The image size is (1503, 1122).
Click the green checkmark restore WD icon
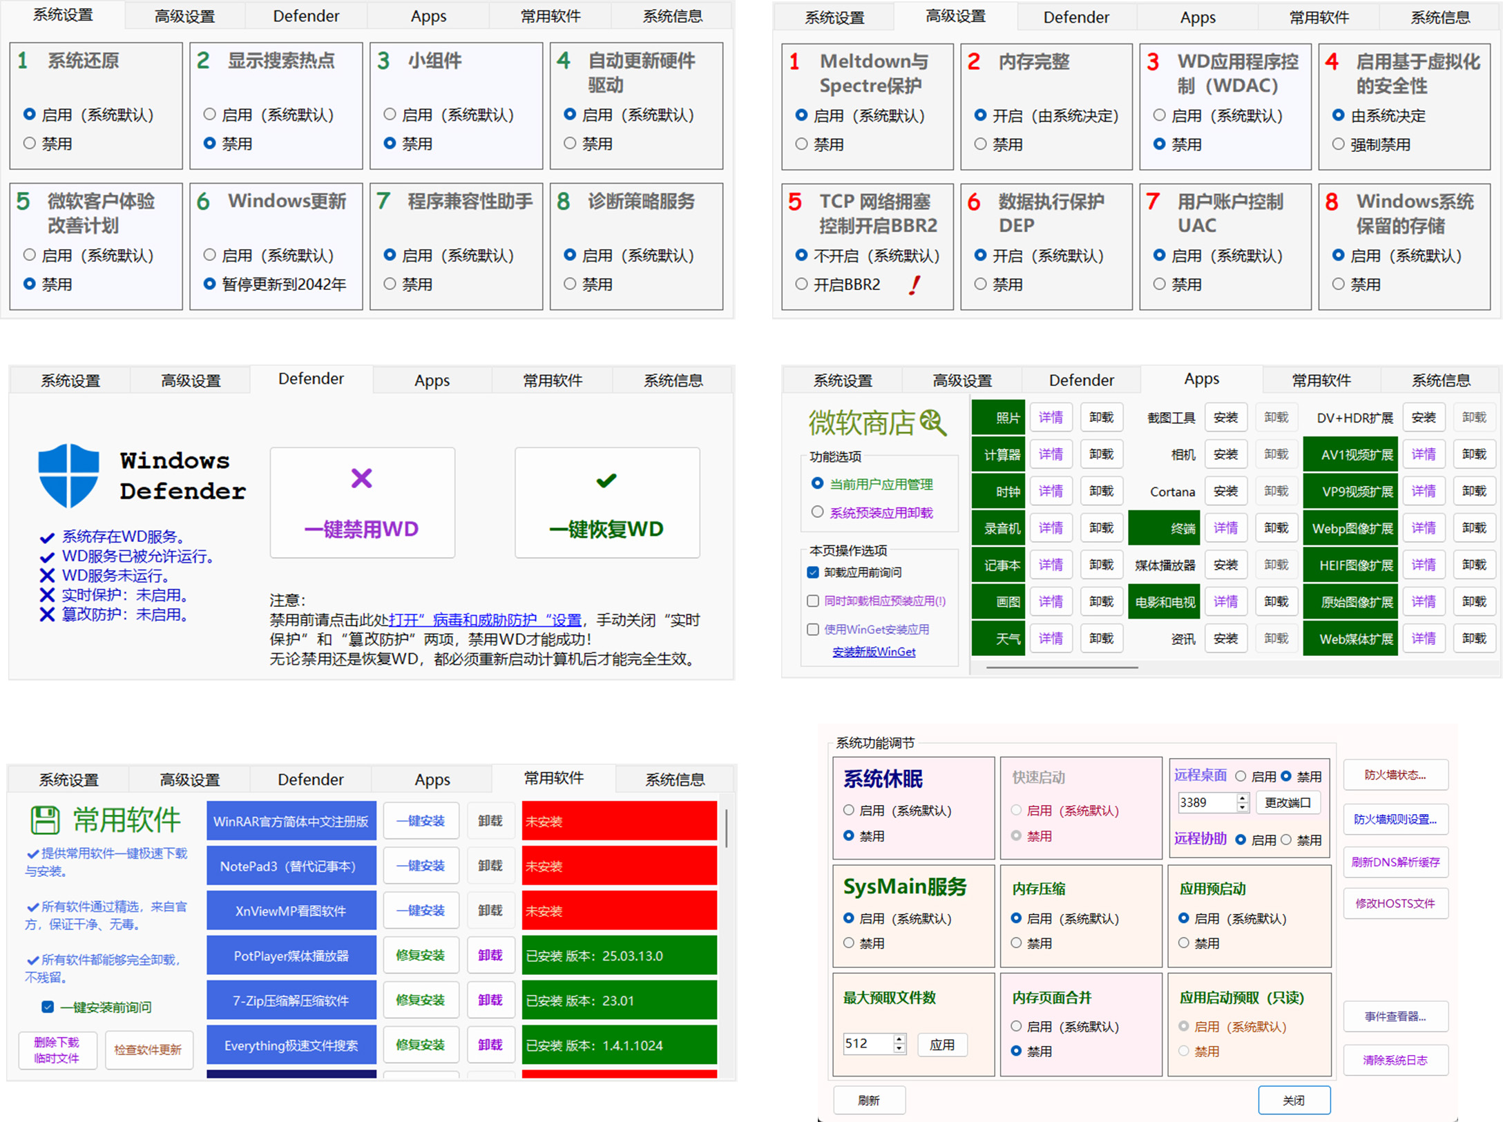coord(606,480)
